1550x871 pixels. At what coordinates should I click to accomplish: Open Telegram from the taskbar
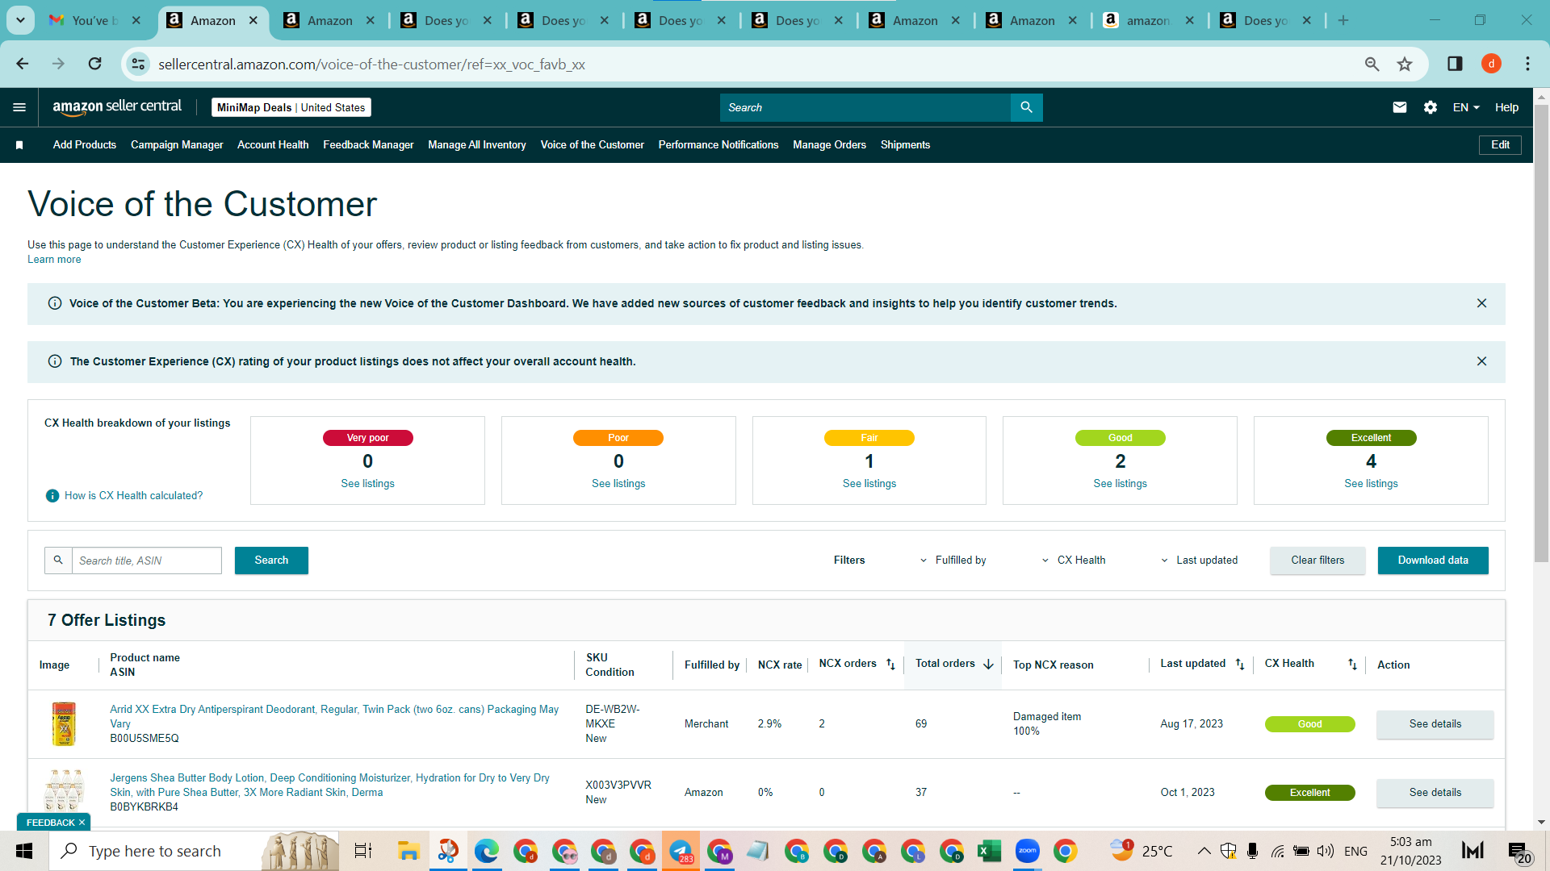tap(681, 851)
